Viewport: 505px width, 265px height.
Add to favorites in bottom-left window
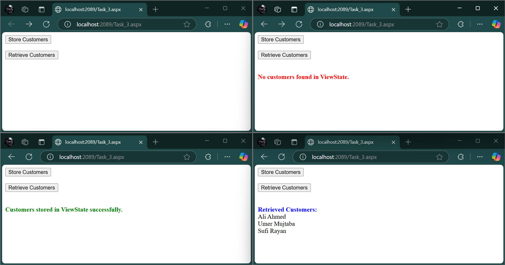coord(187,157)
